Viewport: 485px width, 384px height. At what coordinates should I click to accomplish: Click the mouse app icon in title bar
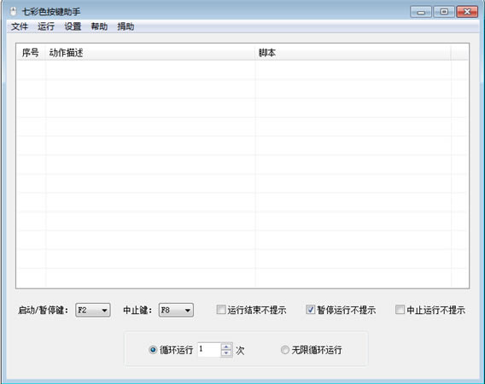click(13, 12)
